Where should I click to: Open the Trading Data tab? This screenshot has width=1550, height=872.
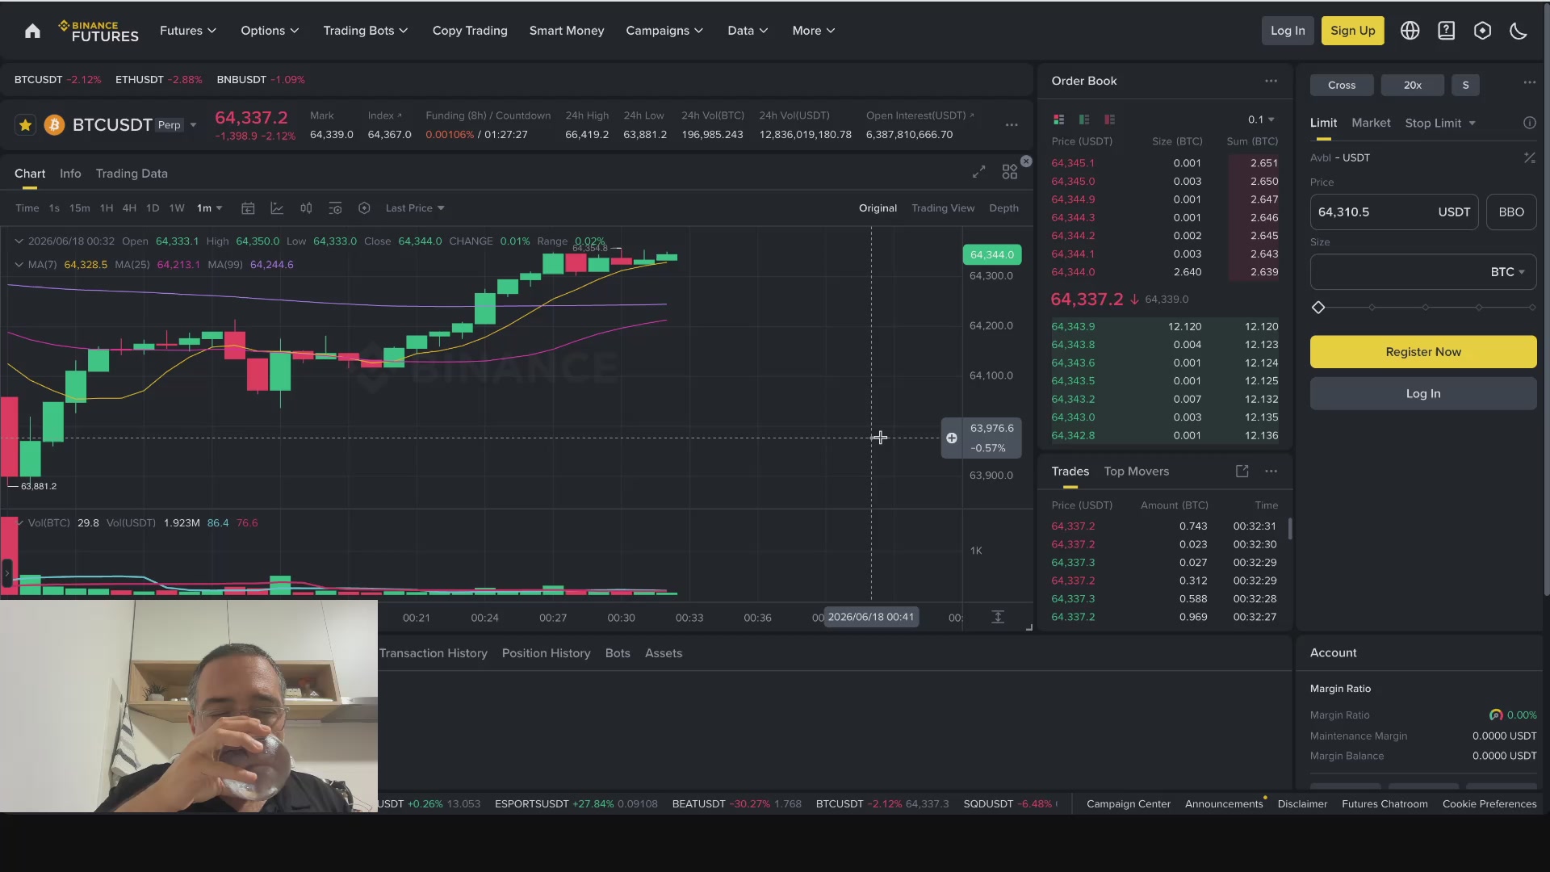click(x=132, y=174)
